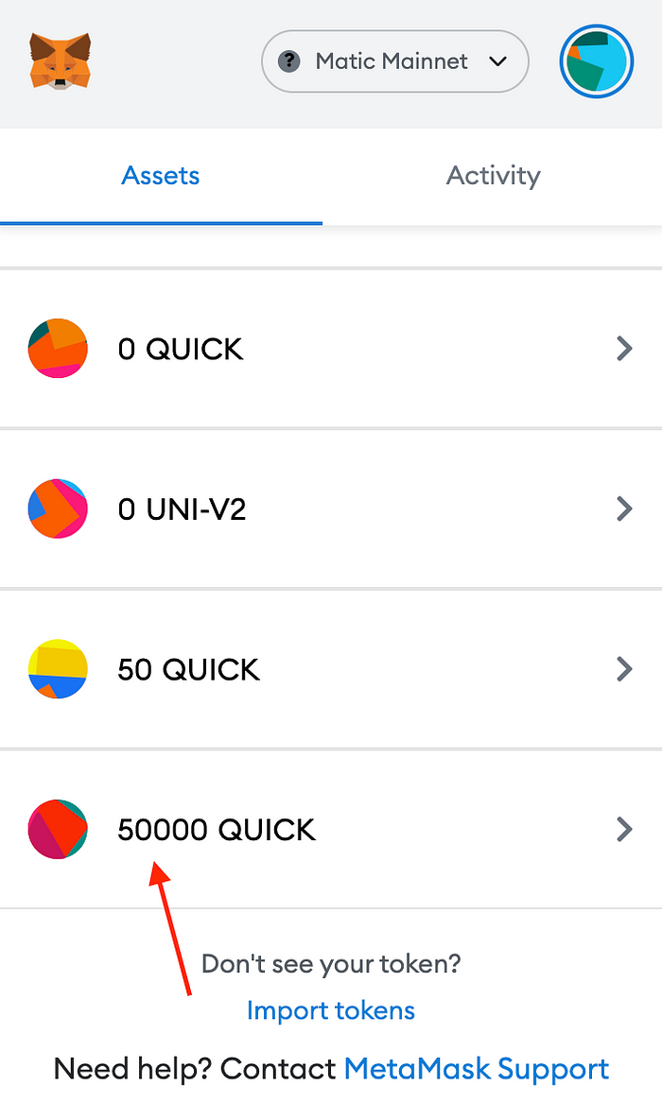Click the 0 QUICK token icon
Image resolution: width=662 pixels, height=1103 pixels.
coord(58,348)
